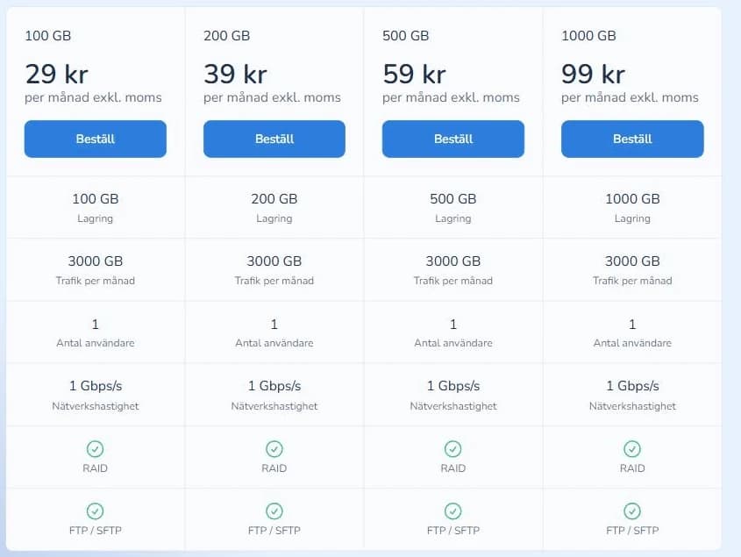The width and height of the screenshot is (741, 557).
Task: Order the 100 GB plan with Beställ
Action: 96,139
